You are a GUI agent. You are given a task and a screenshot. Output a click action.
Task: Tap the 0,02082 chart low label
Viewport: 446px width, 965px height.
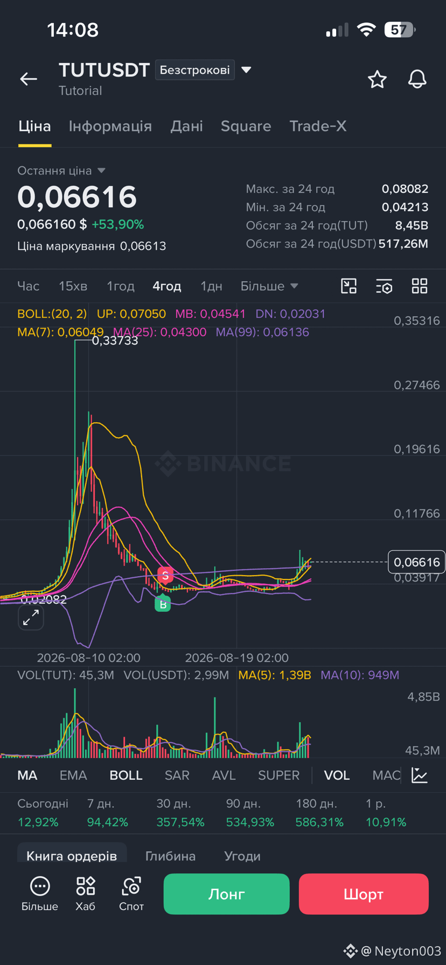click(x=44, y=599)
